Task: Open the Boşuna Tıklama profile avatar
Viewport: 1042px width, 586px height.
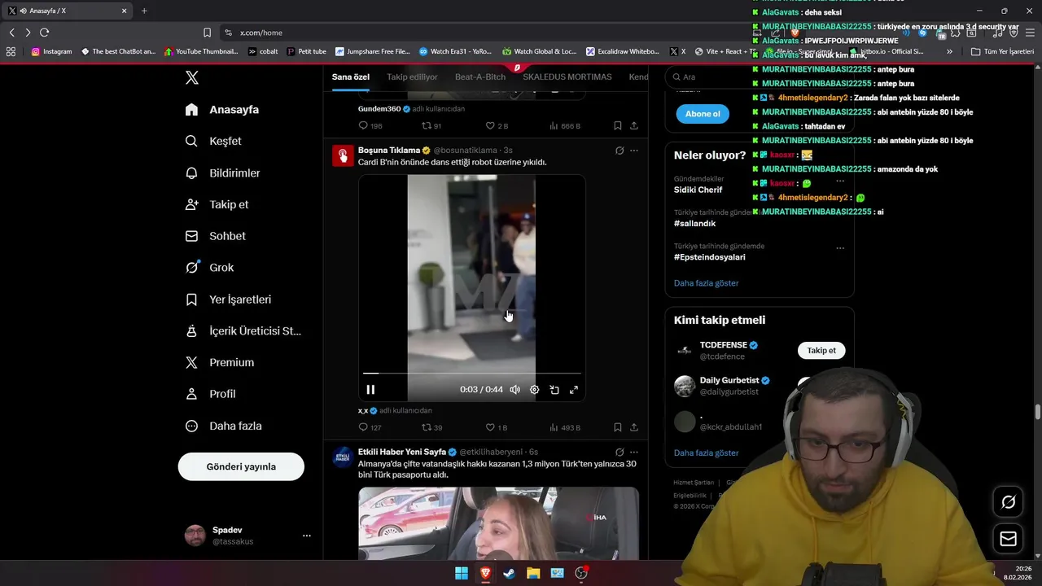Action: 343,155
